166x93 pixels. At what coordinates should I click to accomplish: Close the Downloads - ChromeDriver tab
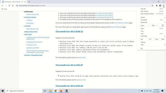(x=25, y=2)
